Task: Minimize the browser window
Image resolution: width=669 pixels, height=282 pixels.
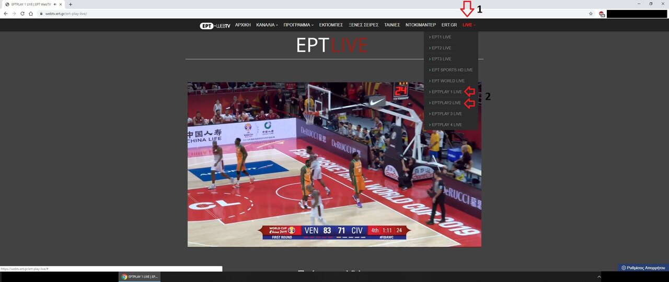Action: [x=640, y=4]
